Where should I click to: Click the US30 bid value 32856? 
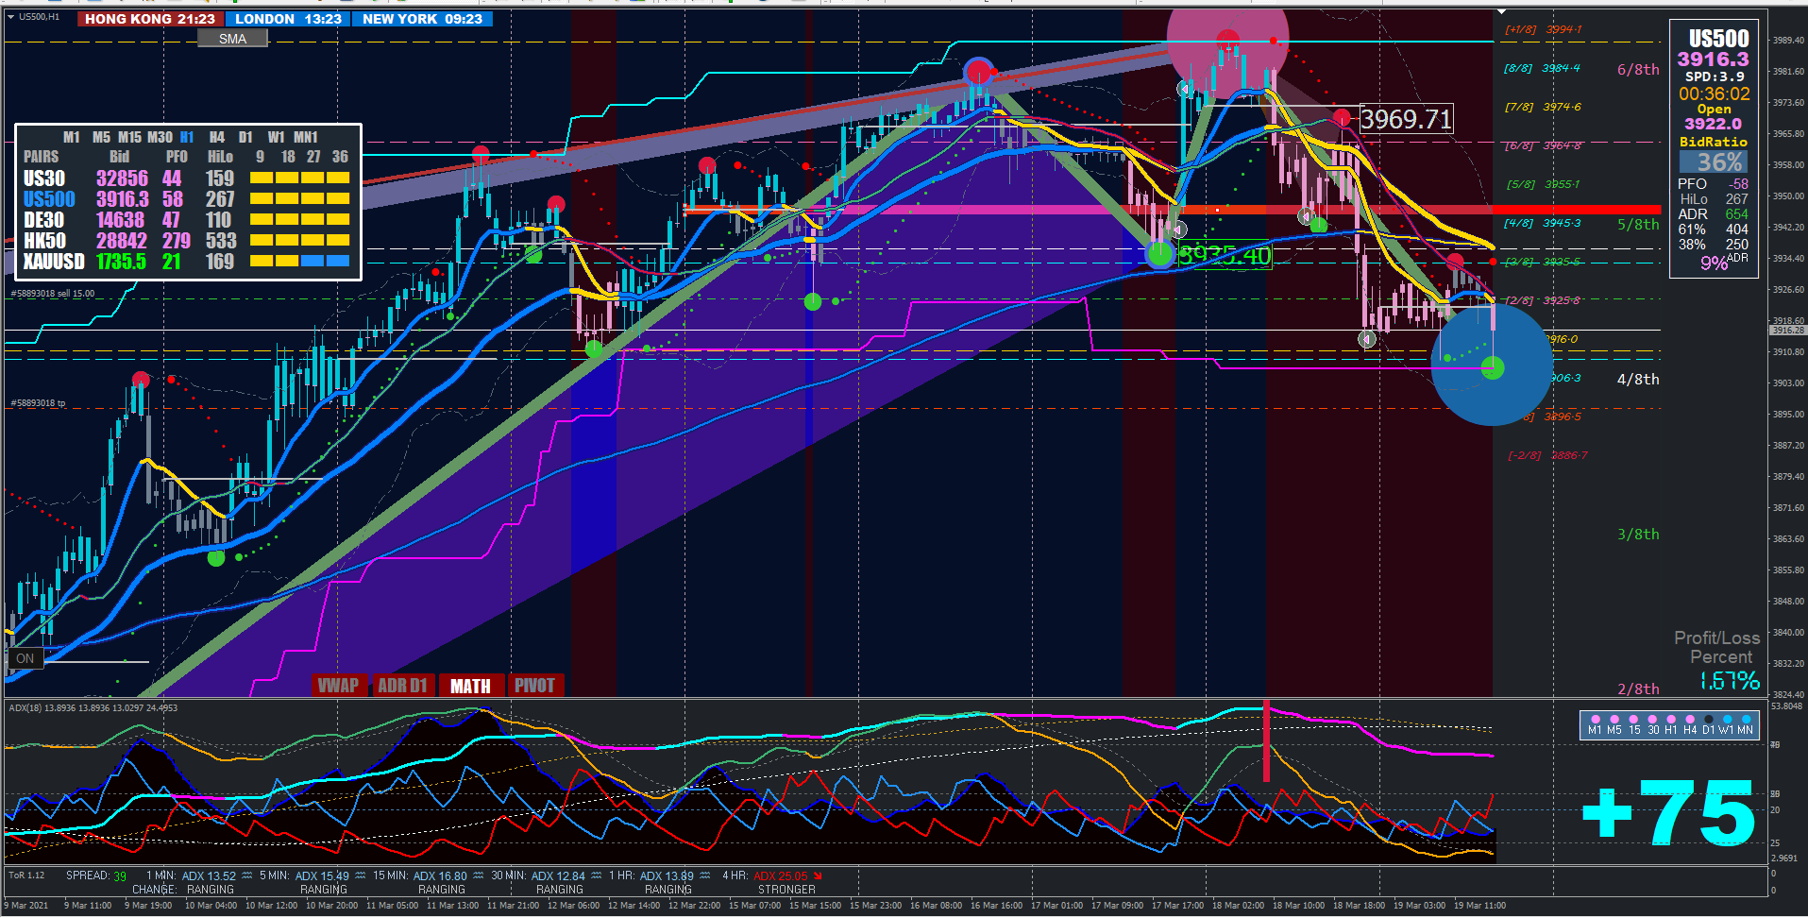click(122, 178)
